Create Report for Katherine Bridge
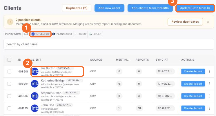 pyautogui.click(x=193, y=84)
